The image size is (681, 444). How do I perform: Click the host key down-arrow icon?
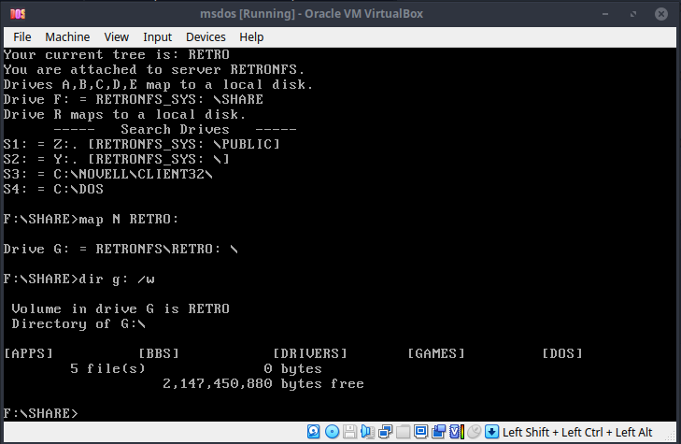[x=491, y=432]
